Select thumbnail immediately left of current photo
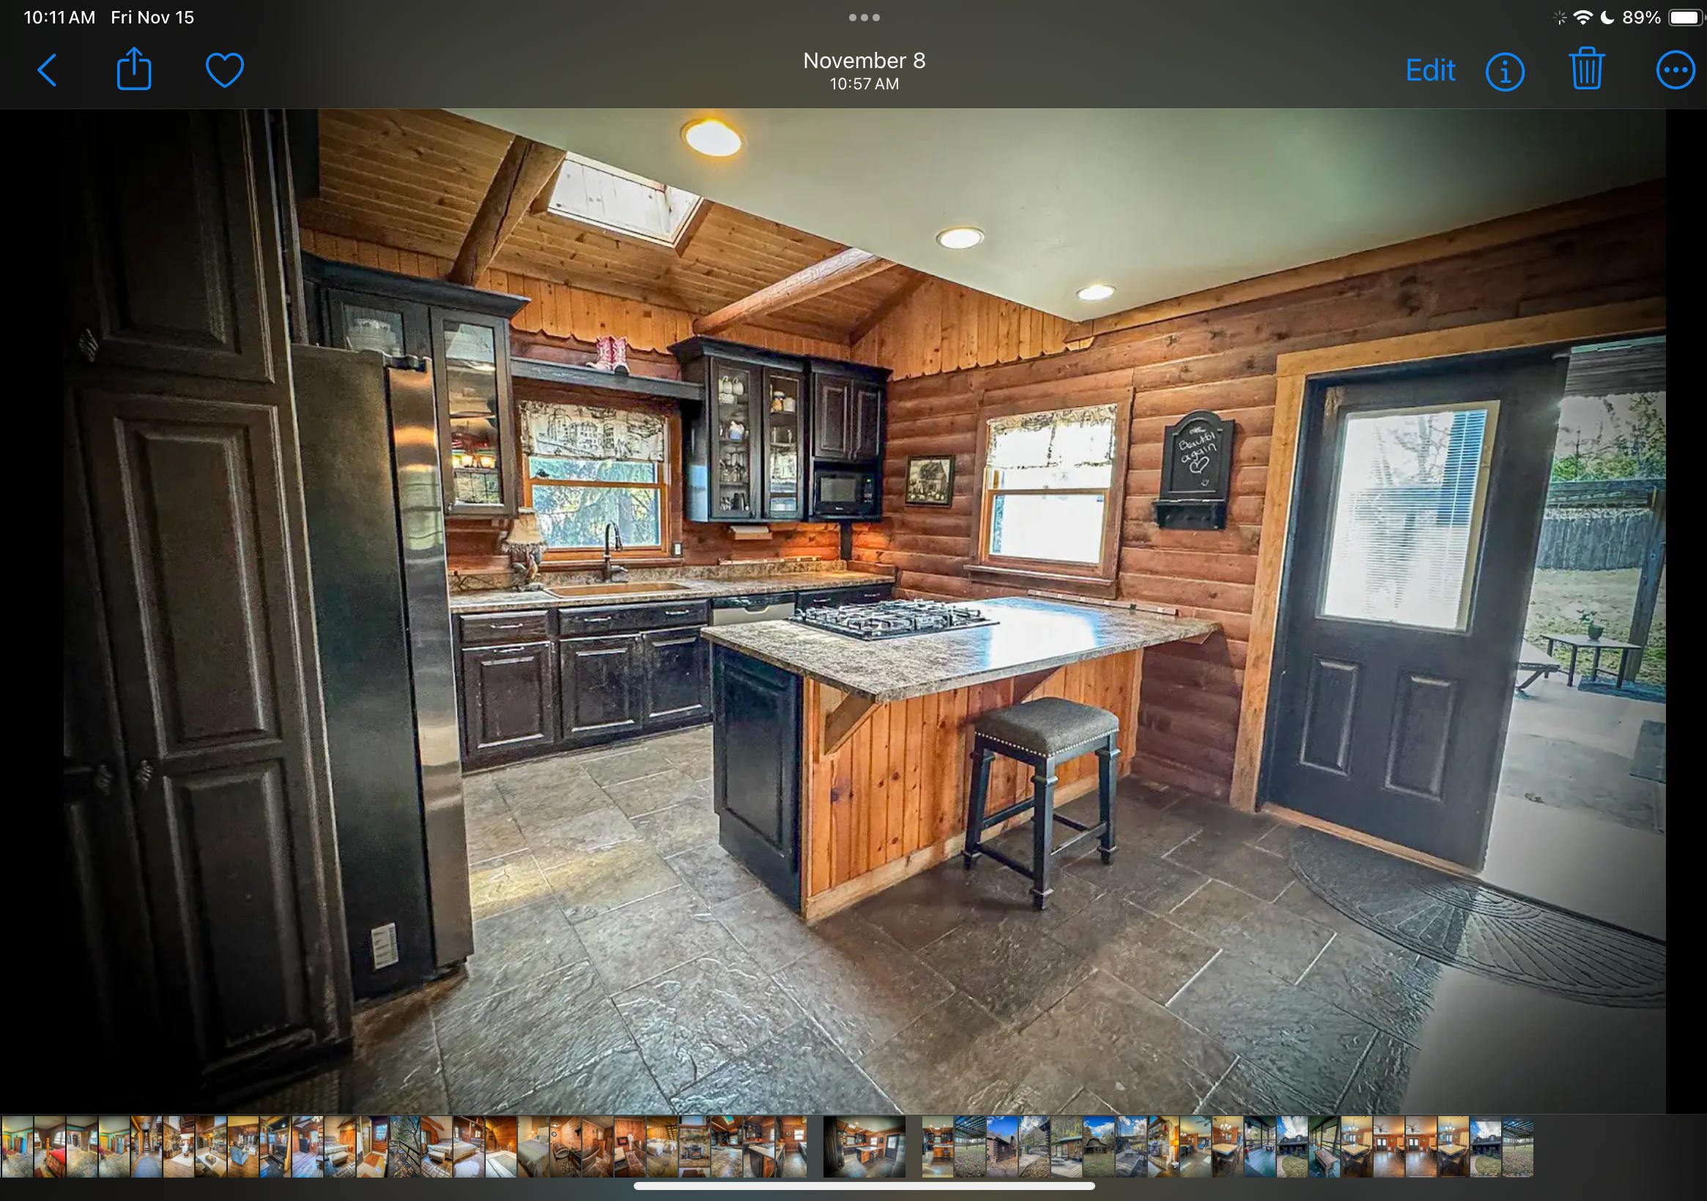Viewport: 1707px width, 1201px height. tap(791, 1146)
